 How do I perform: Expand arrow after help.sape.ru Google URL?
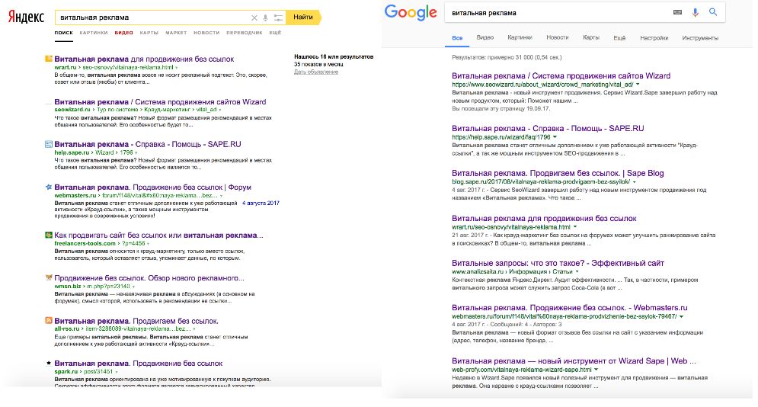[555, 137]
